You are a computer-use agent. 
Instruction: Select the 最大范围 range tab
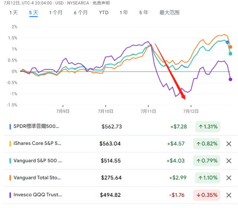pyautogui.click(x=169, y=13)
